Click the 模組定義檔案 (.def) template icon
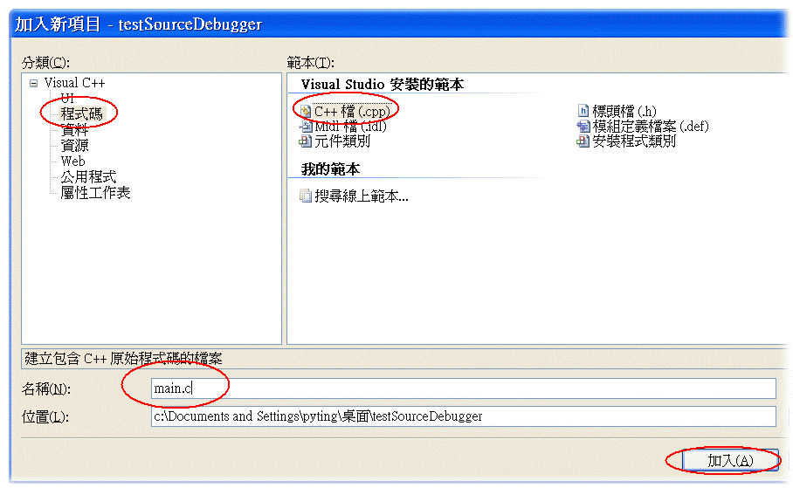This screenshot has height=488, width=793. coord(583,126)
